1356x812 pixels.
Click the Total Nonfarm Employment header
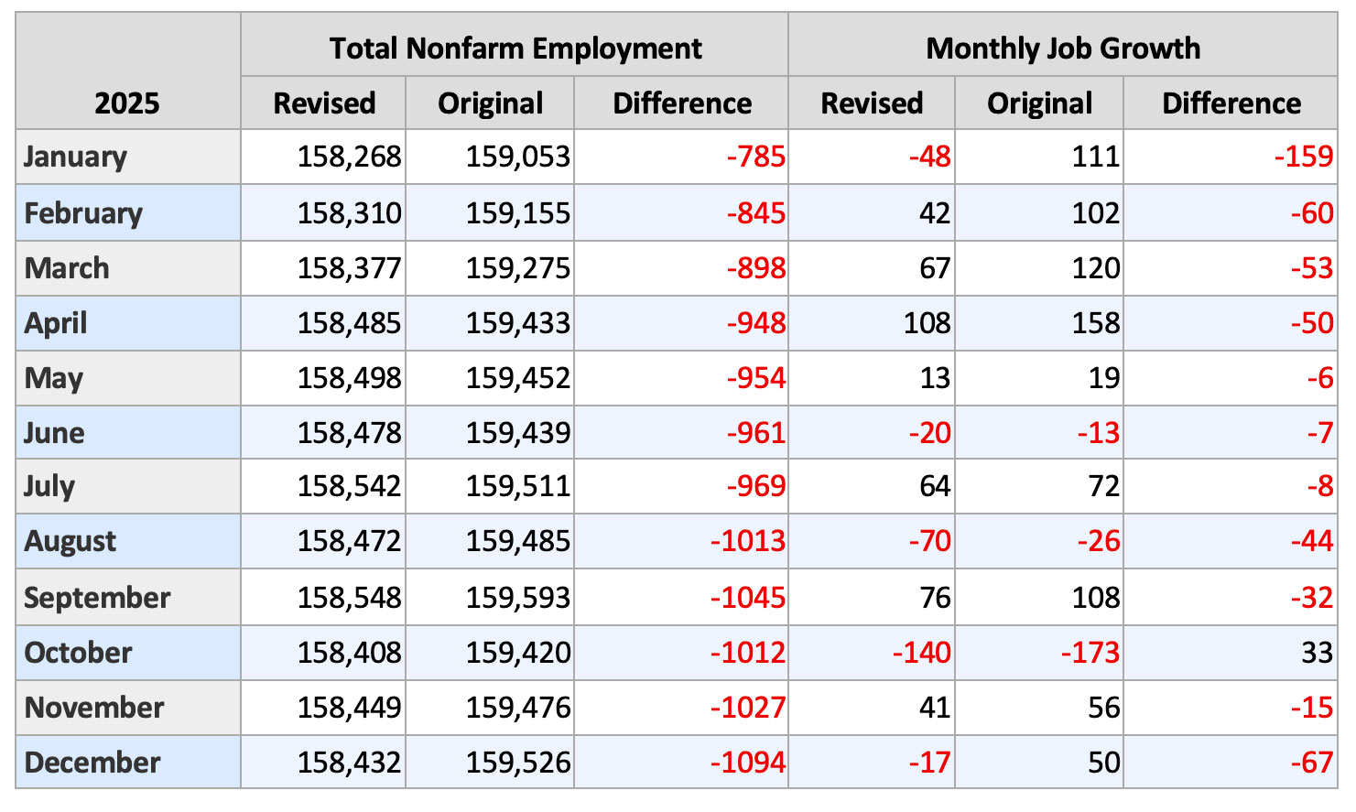point(515,48)
